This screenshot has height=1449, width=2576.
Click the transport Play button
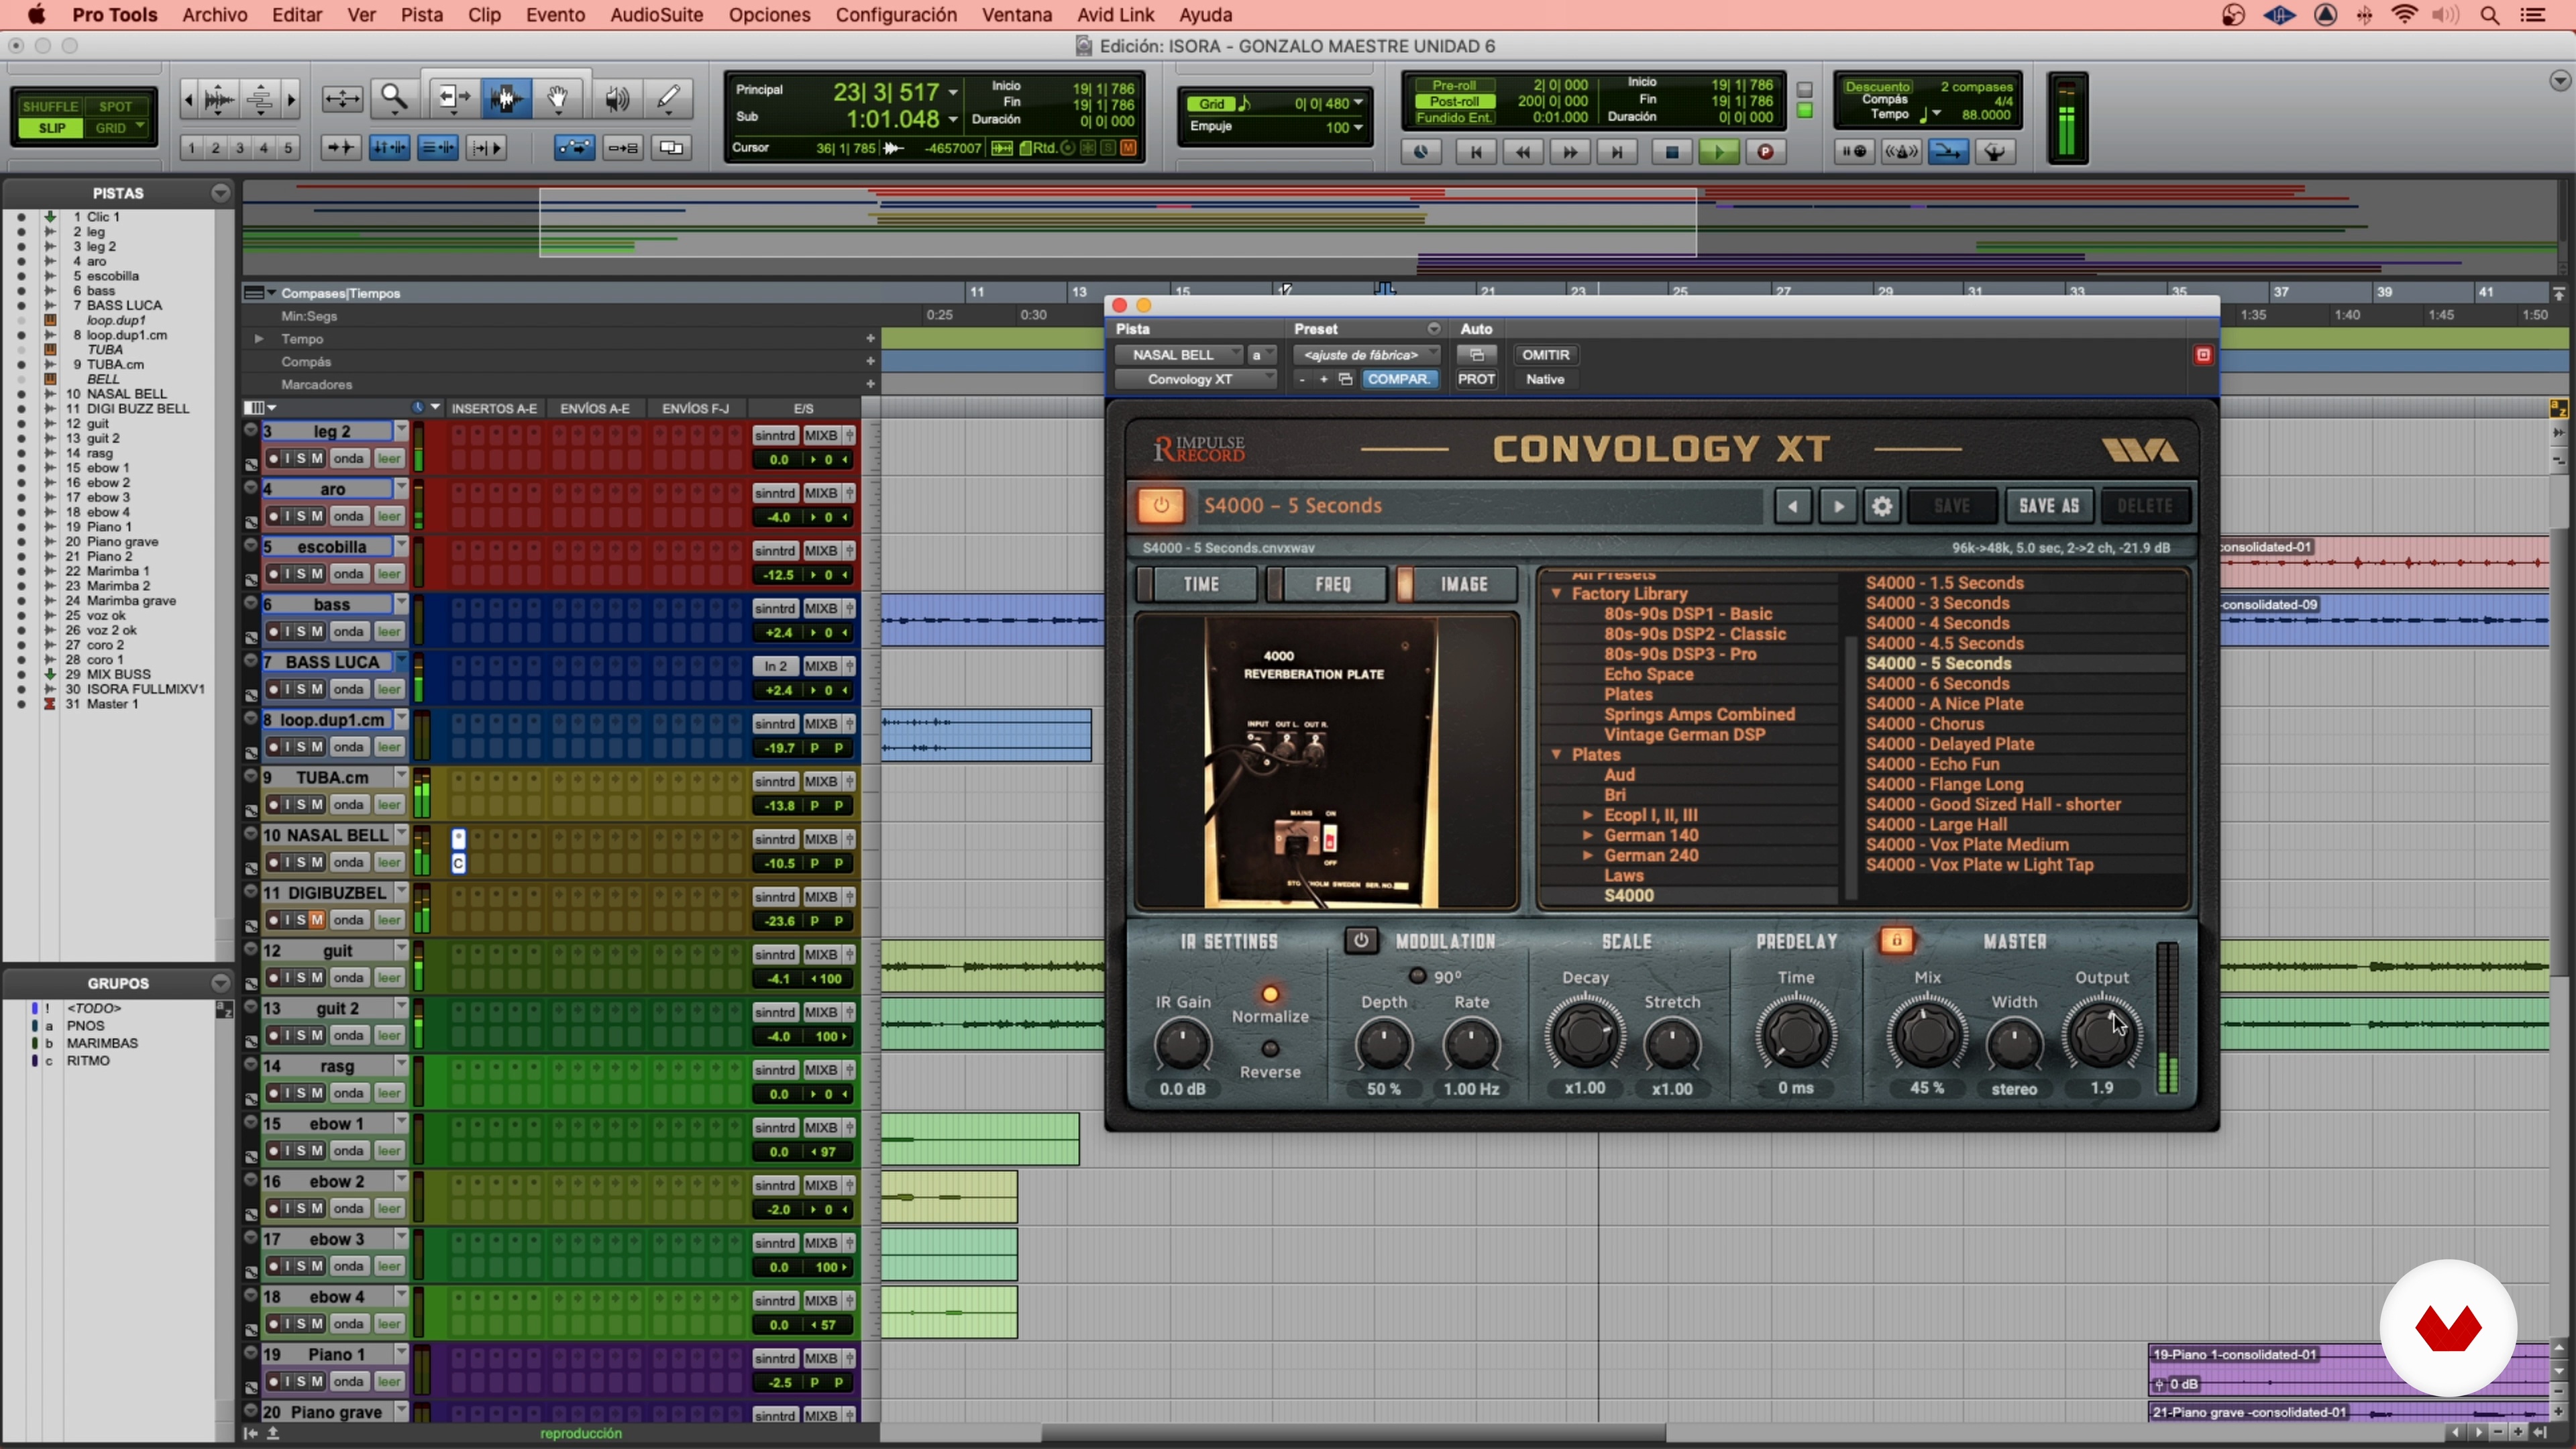1718,152
